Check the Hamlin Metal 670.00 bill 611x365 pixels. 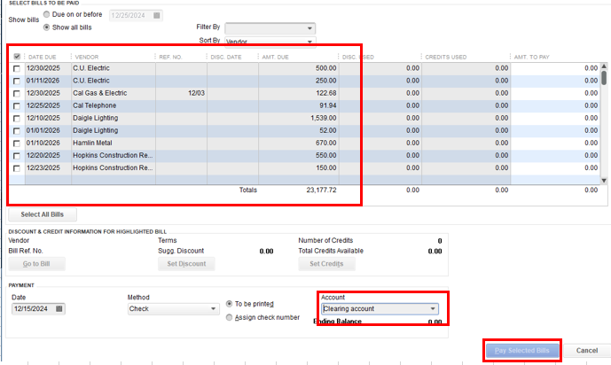click(x=16, y=144)
